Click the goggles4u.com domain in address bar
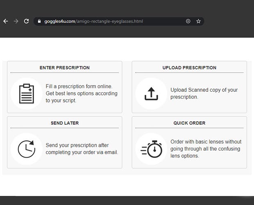This screenshot has height=205, width=254. coord(59,21)
